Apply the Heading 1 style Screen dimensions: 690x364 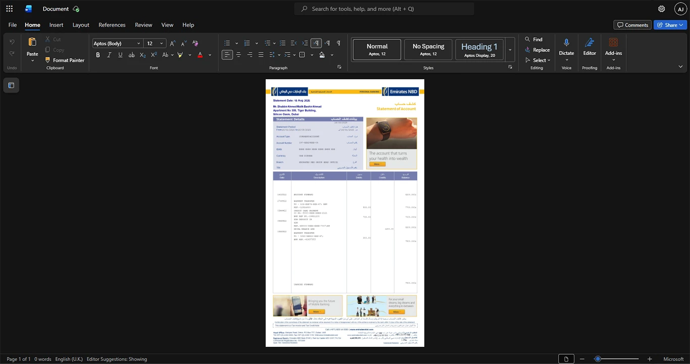(479, 49)
